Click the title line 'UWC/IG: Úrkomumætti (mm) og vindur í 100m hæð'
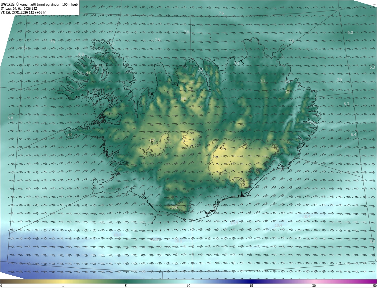 [39, 4]
